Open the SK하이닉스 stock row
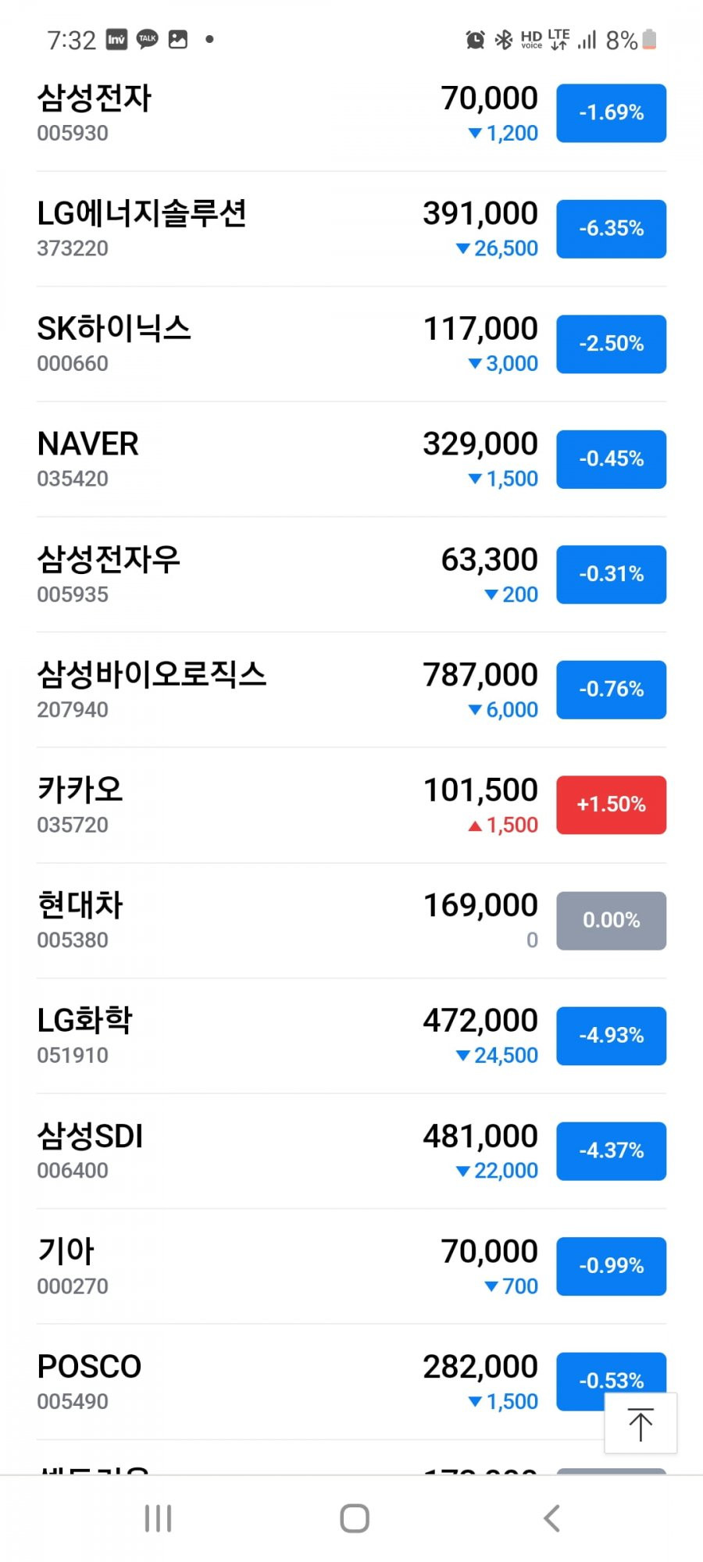 click(x=351, y=344)
